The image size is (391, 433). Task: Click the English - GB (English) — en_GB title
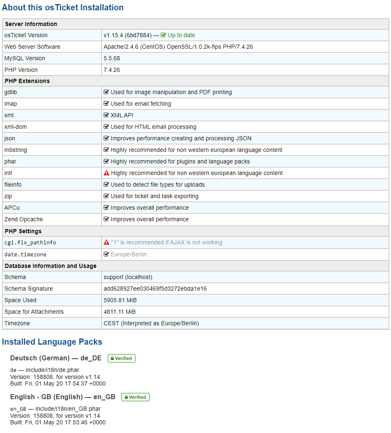coord(63,397)
